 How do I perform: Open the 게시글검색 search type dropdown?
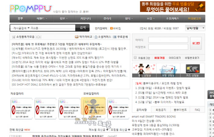[21, 28]
